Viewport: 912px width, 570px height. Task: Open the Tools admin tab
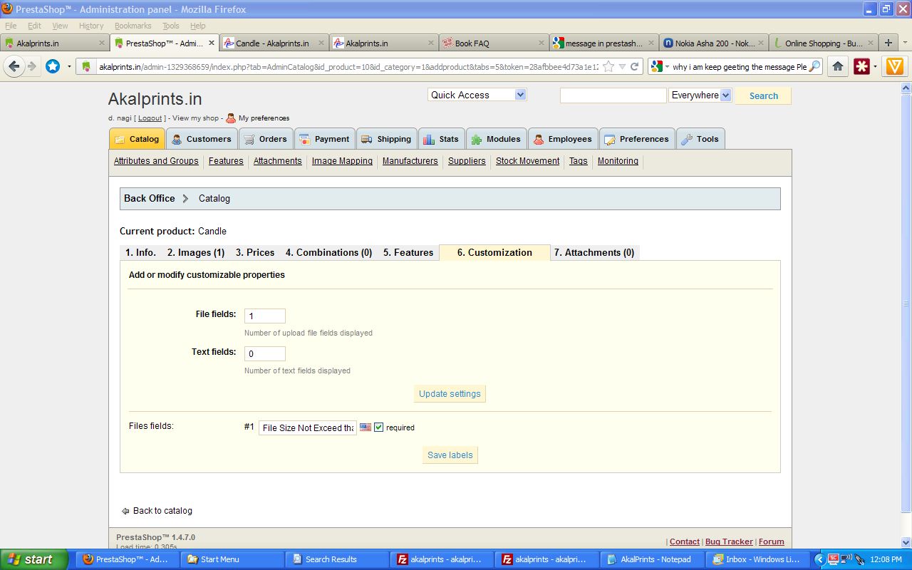click(x=700, y=139)
